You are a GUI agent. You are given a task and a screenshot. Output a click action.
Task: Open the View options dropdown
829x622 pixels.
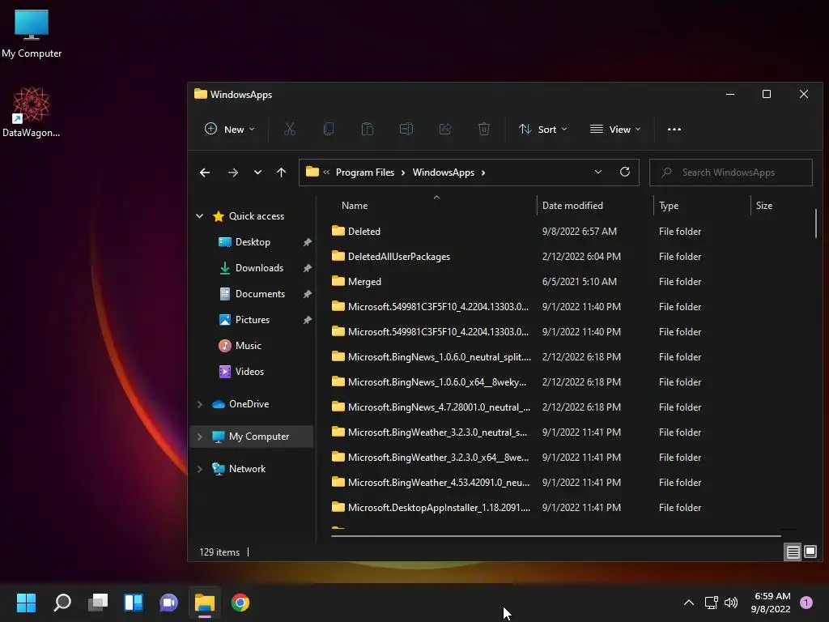pyautogui.click(x=615, y=129)
